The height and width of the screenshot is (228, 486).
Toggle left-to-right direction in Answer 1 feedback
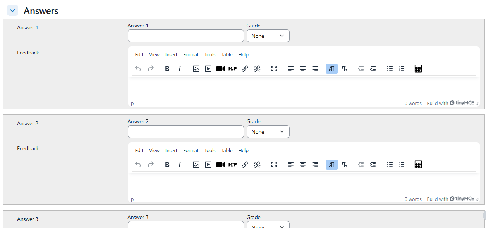(332, 69)
